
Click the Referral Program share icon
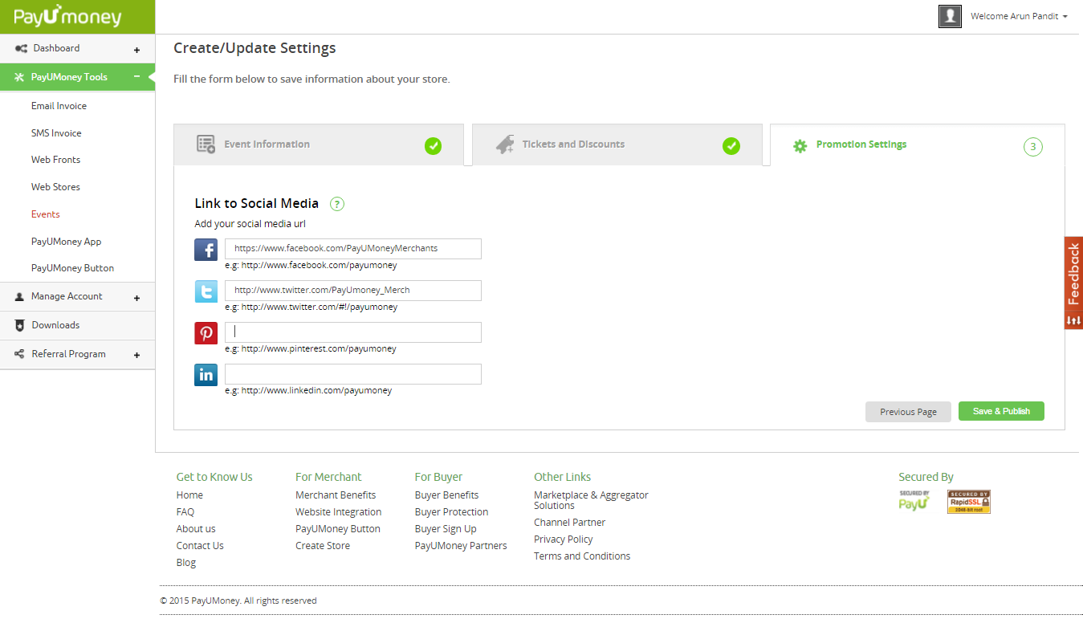(20, 354)
